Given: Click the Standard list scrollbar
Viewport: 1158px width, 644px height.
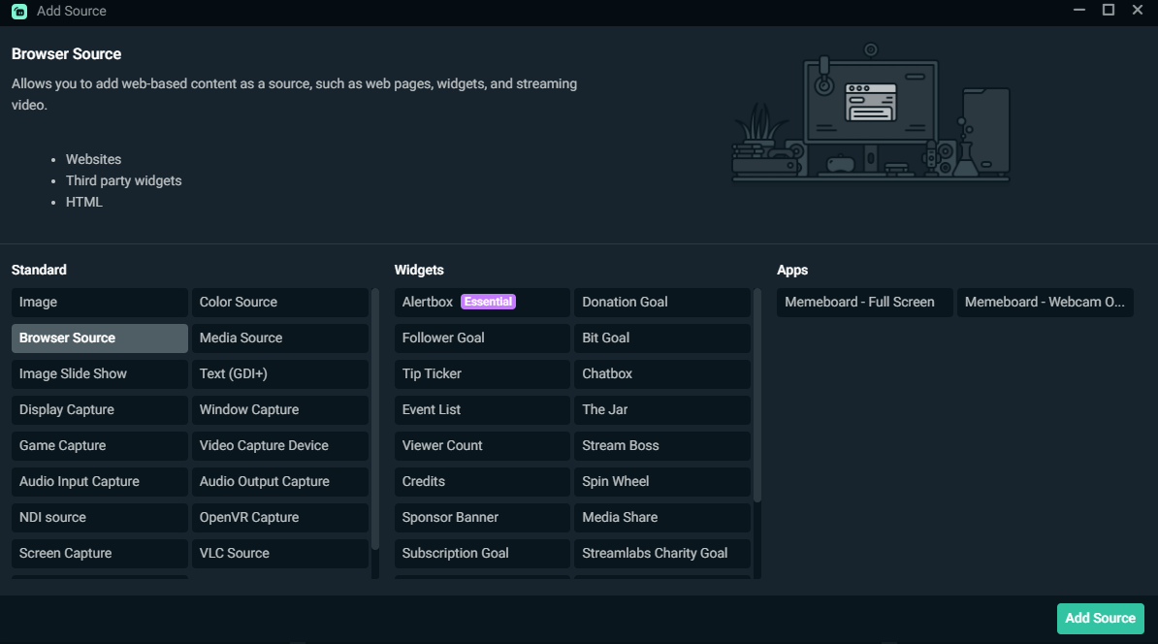Looking at the screenshot, I should [375, 417].
